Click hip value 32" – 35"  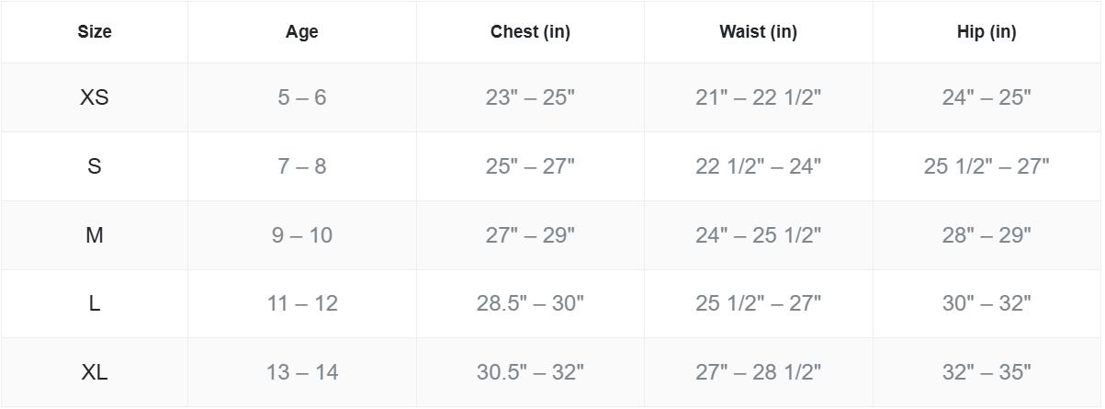pos(987,372)
